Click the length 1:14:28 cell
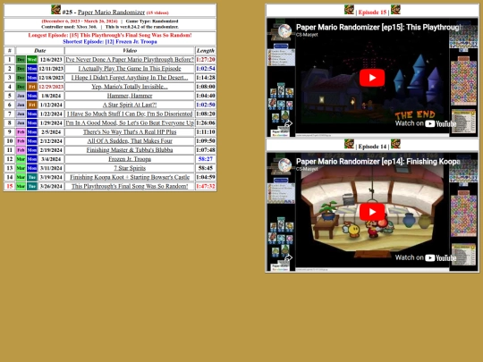 coord(206,78)
